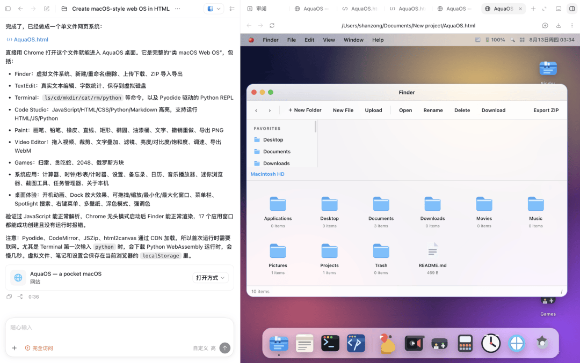Open the Finder desktop shortcut icon
Image resolution: width=580 pixels, height=363 pixels.
(548, 69)
